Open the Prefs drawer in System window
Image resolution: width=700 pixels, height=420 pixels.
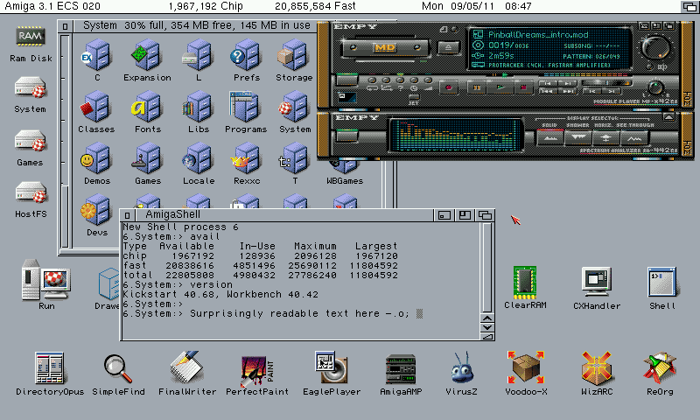coord(246,58)
